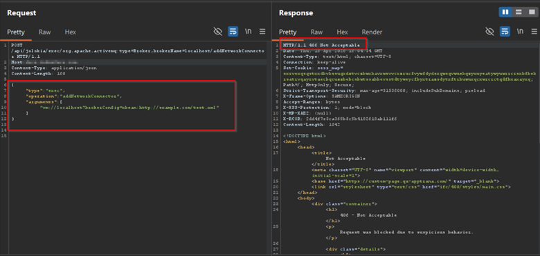Select combined tabbed layout view

(531, 12)
